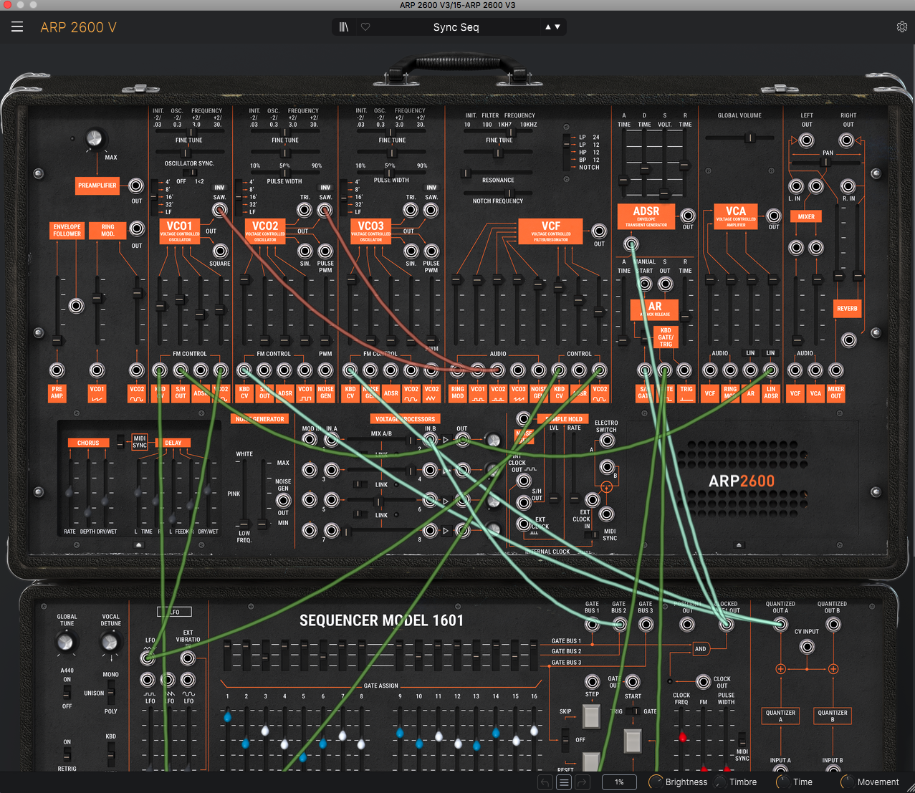Open the edit history list icon
Image resolution: width=915 pixels, height=793 pixels.
pyautogui.click(x=564, y=782)
